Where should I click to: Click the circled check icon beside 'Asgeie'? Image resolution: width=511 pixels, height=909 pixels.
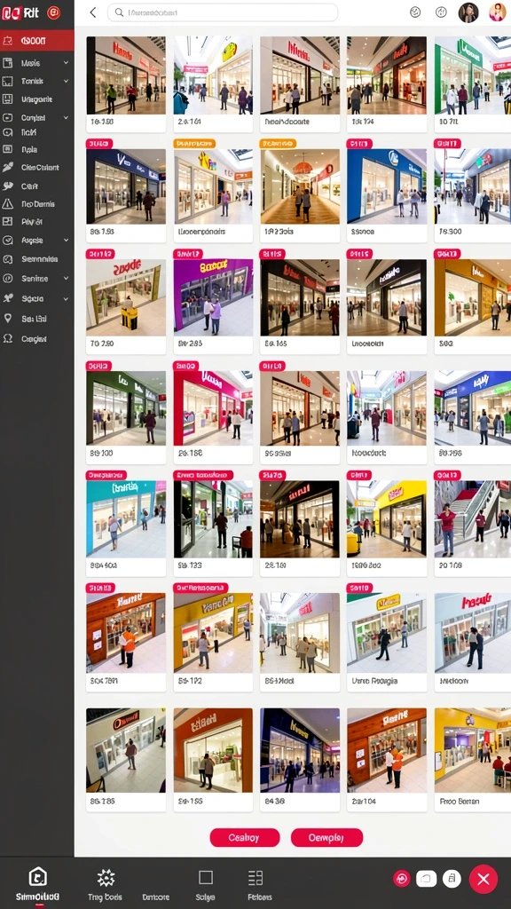[7, 240]
